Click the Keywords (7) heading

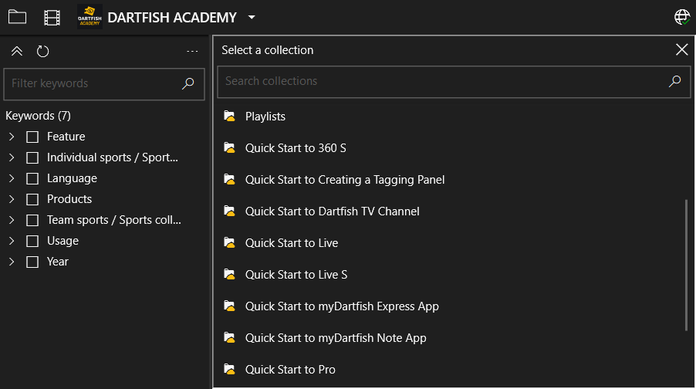pyautogui.click(x=38, y=116)
